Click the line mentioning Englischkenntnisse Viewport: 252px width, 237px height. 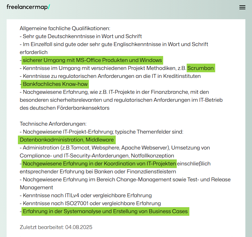coord(114,48)
